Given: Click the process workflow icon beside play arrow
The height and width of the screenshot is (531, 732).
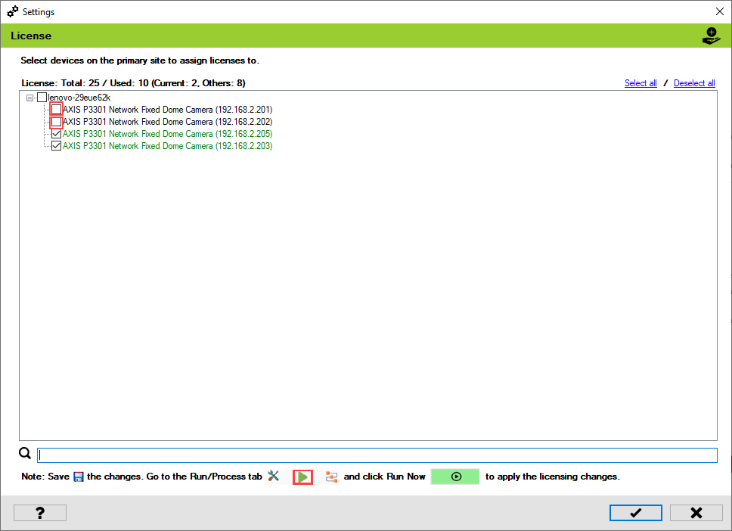Looking at the screenshot, I should pos(331,477).
